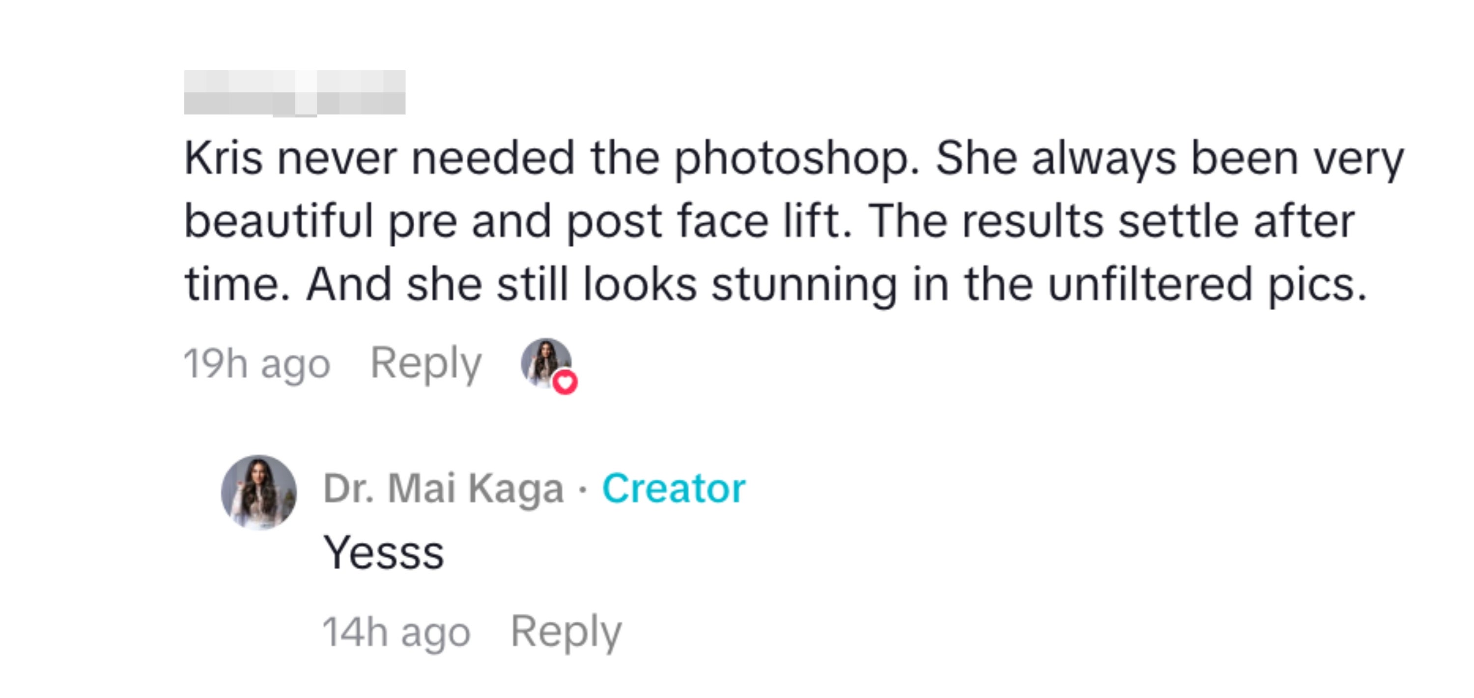
Task: Click the 19h ago timestamp
Action: [x=257, y=364]
